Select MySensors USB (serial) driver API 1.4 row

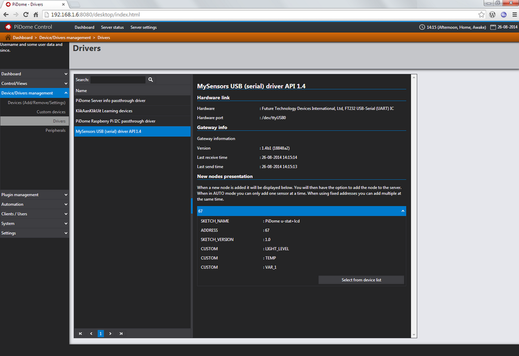(132, 131)
